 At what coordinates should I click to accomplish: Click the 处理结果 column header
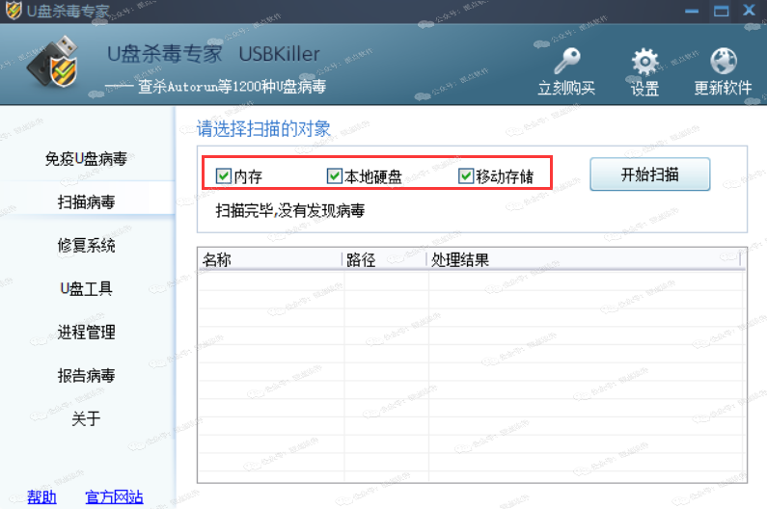[x=584, y=259]
